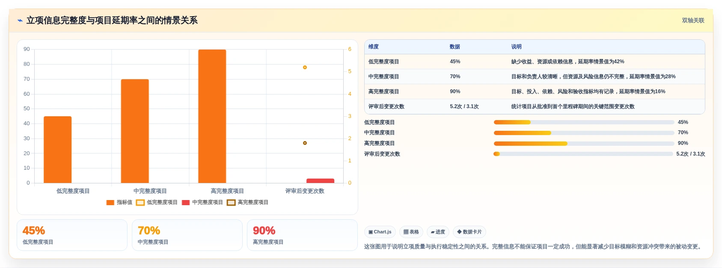The width and height of the screenshot is (722, 268).
Task: Click the 45% progress bar for 低完整度项目
Action: click(584, 122)
